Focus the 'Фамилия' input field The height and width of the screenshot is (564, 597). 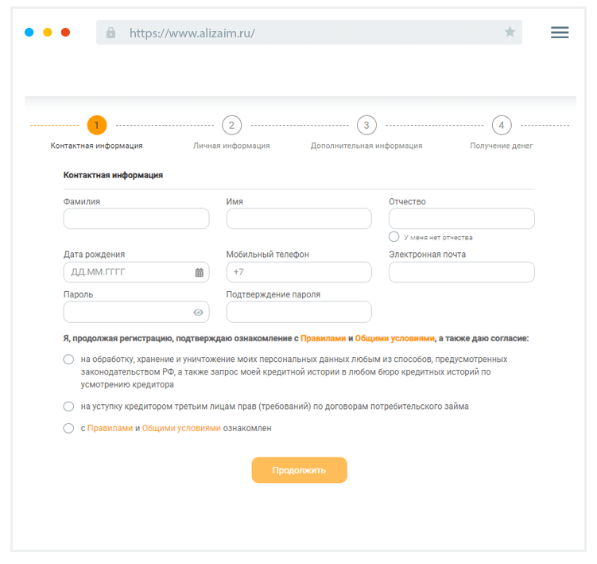[136, 219]
